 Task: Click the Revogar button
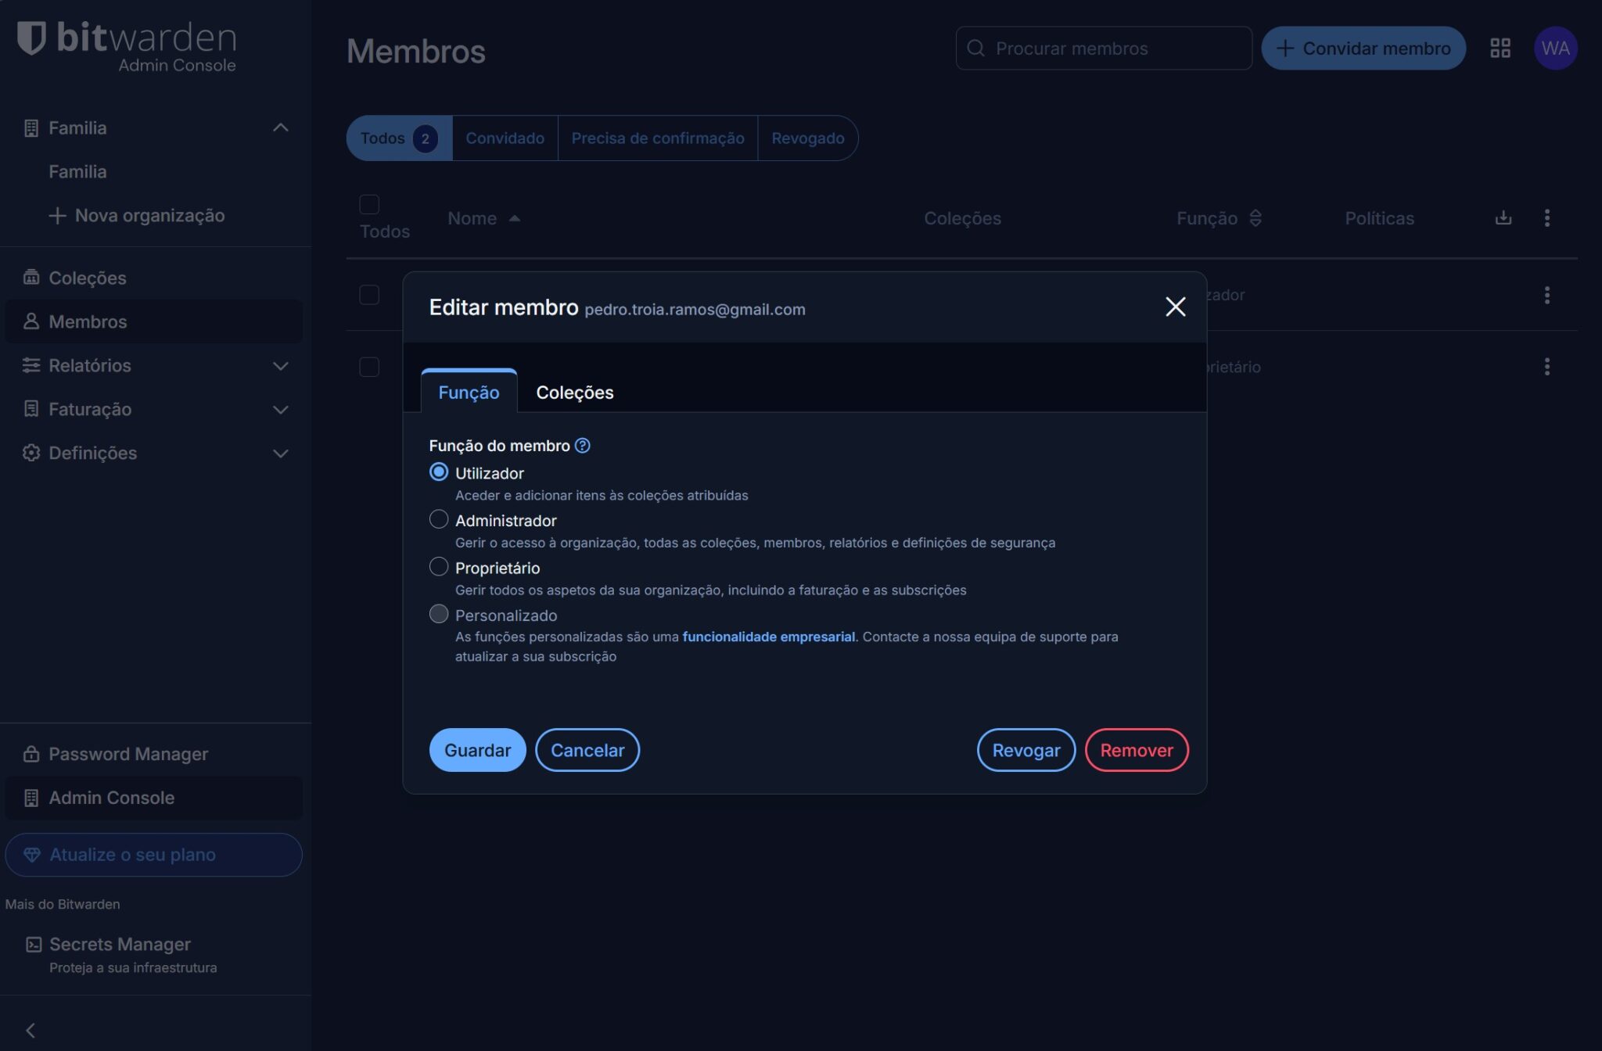pyautogui.click(x=1025, y=750)
